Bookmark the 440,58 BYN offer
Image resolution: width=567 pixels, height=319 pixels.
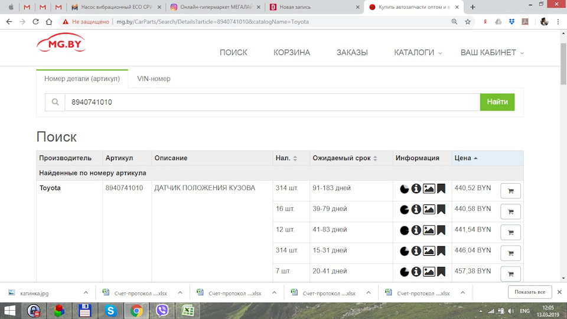tap(441, 209)
